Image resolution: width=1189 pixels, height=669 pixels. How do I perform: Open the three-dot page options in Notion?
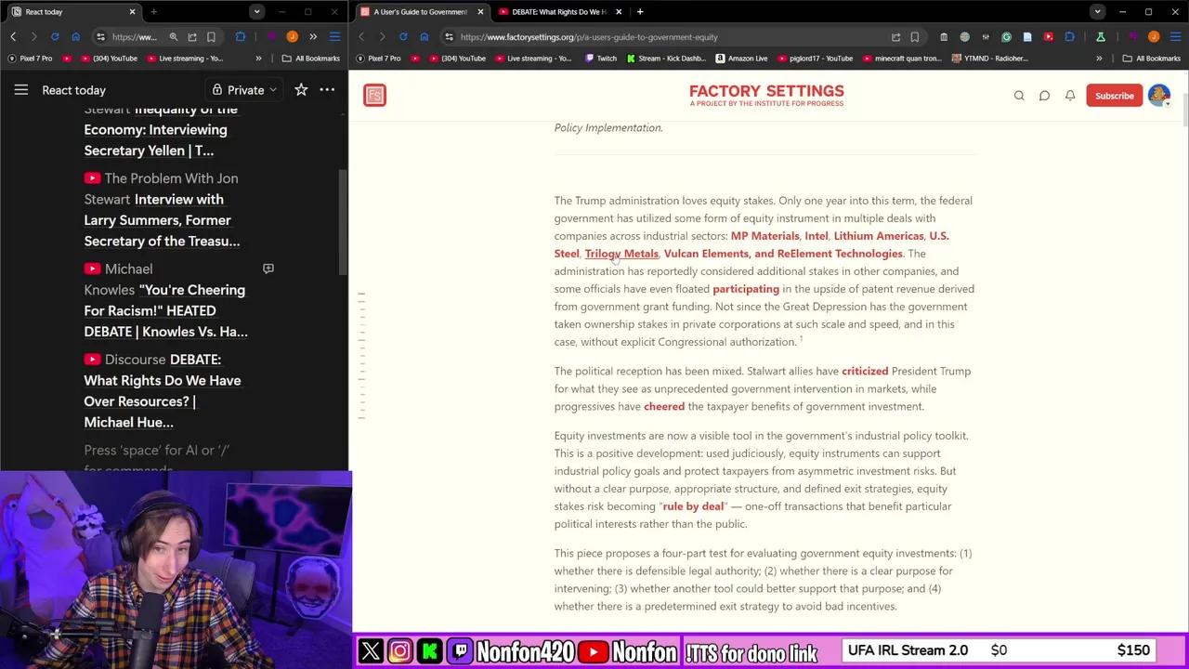click(x=327, y=90)
